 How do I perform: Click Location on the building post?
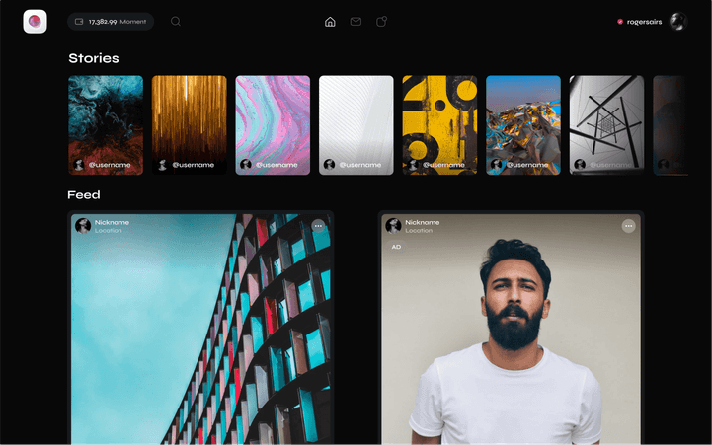108,231
